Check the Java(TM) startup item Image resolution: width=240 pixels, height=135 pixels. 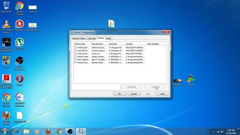pyautogui.click(x=75, y=51)
